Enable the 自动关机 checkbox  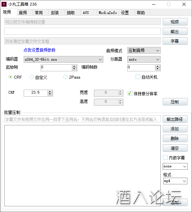138,77
